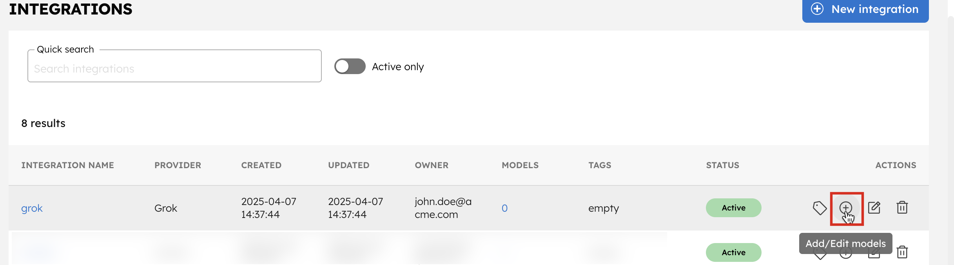The height and width of the screenshot is (265, 954).
Task: Sort by Updated column header
Action: 348,165
